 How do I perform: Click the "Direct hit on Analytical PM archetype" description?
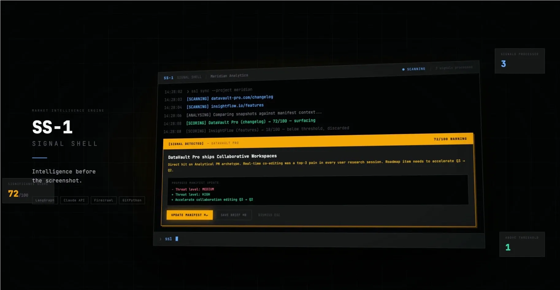click(316, 165)
